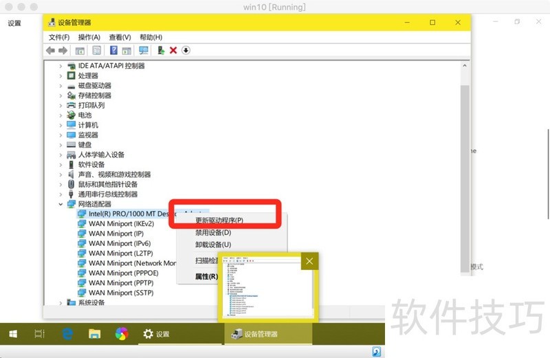
Task: Select 禁用设备(D) in the context menu
Action: tap(213, 233)
